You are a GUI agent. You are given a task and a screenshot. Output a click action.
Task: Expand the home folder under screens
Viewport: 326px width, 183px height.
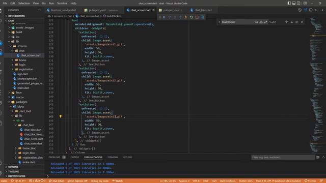(x=24, y=60)
